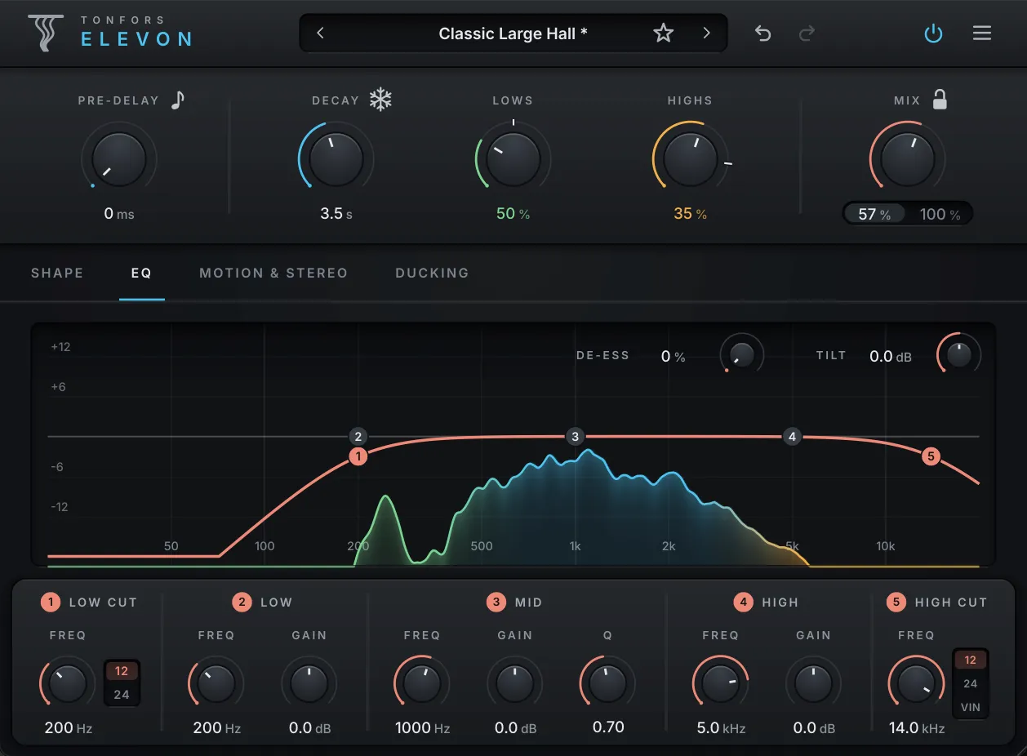Screen dimensions: 1027x756
Task: Click the 1000 Hz mid frequency value
Action: tap(422, 727)
